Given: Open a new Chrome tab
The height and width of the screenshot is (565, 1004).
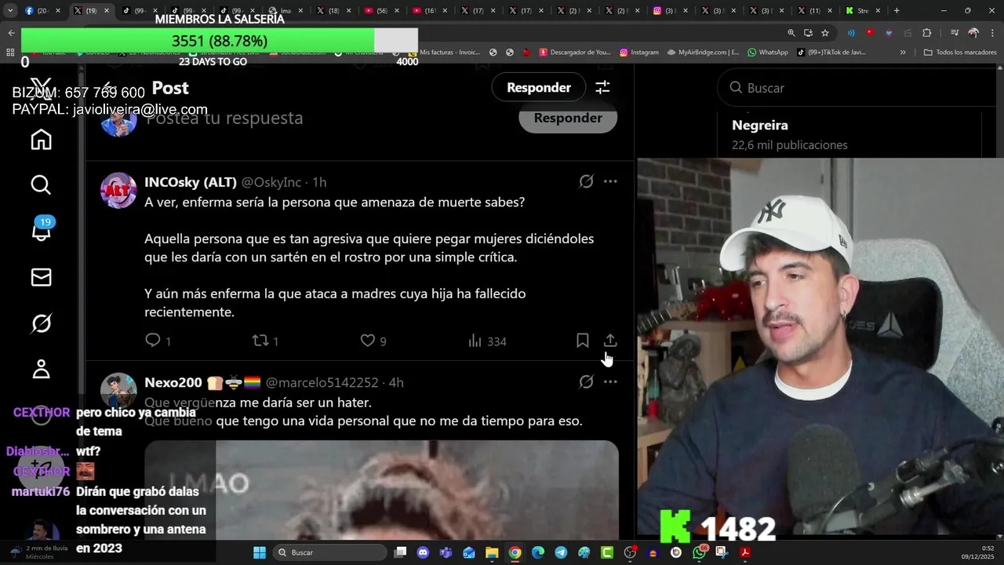Looking at the screenshot, I should pos(897,11).
